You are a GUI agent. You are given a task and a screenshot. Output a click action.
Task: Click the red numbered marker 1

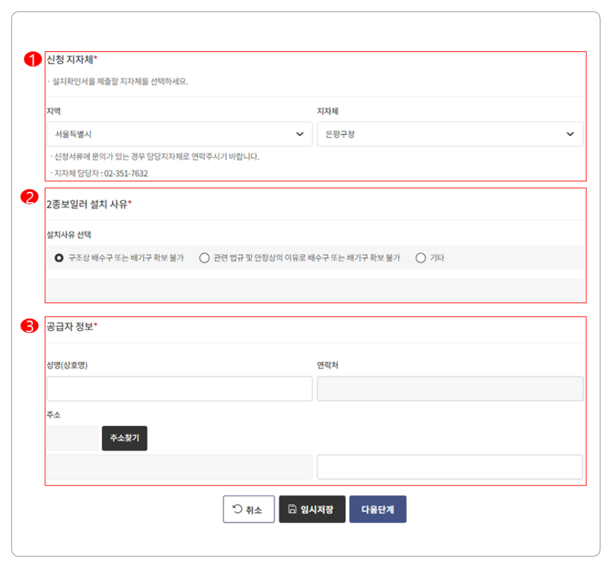click(31, 59)
